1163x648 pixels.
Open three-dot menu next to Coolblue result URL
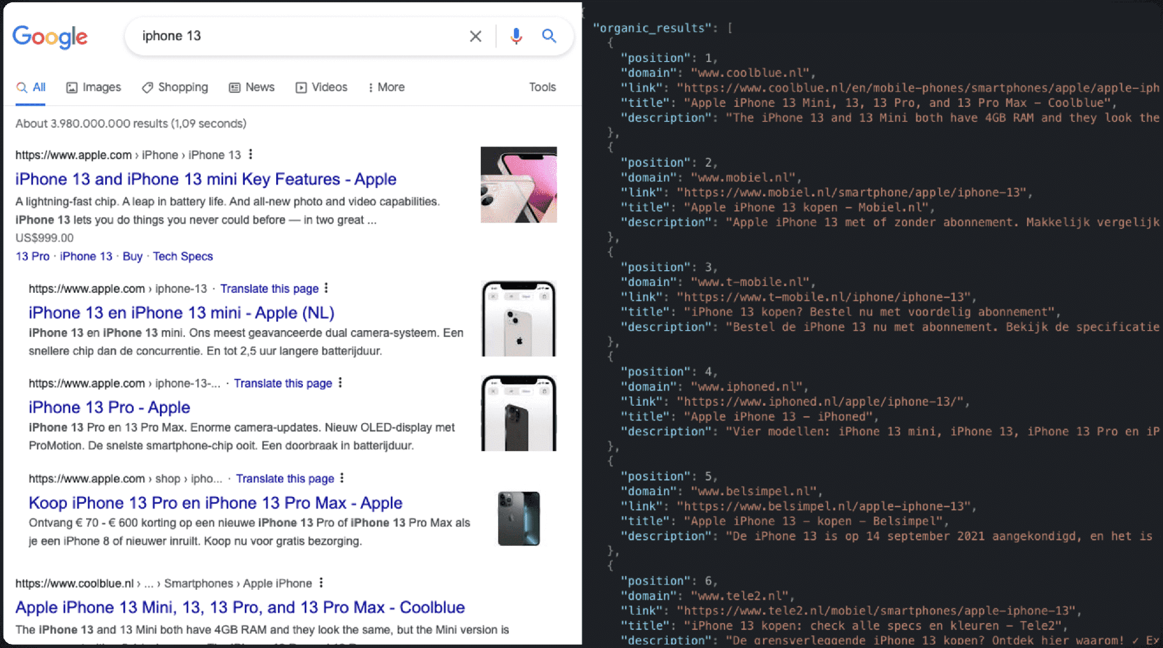click(x=321, y=582)
